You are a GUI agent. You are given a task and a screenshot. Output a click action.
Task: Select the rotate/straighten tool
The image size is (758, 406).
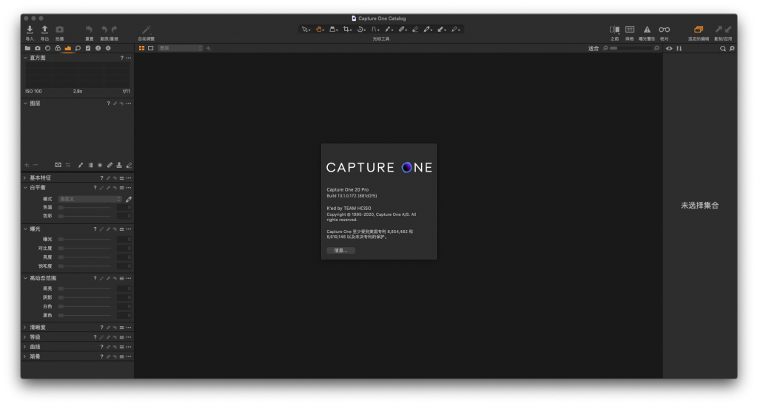(x=360, y=30)
